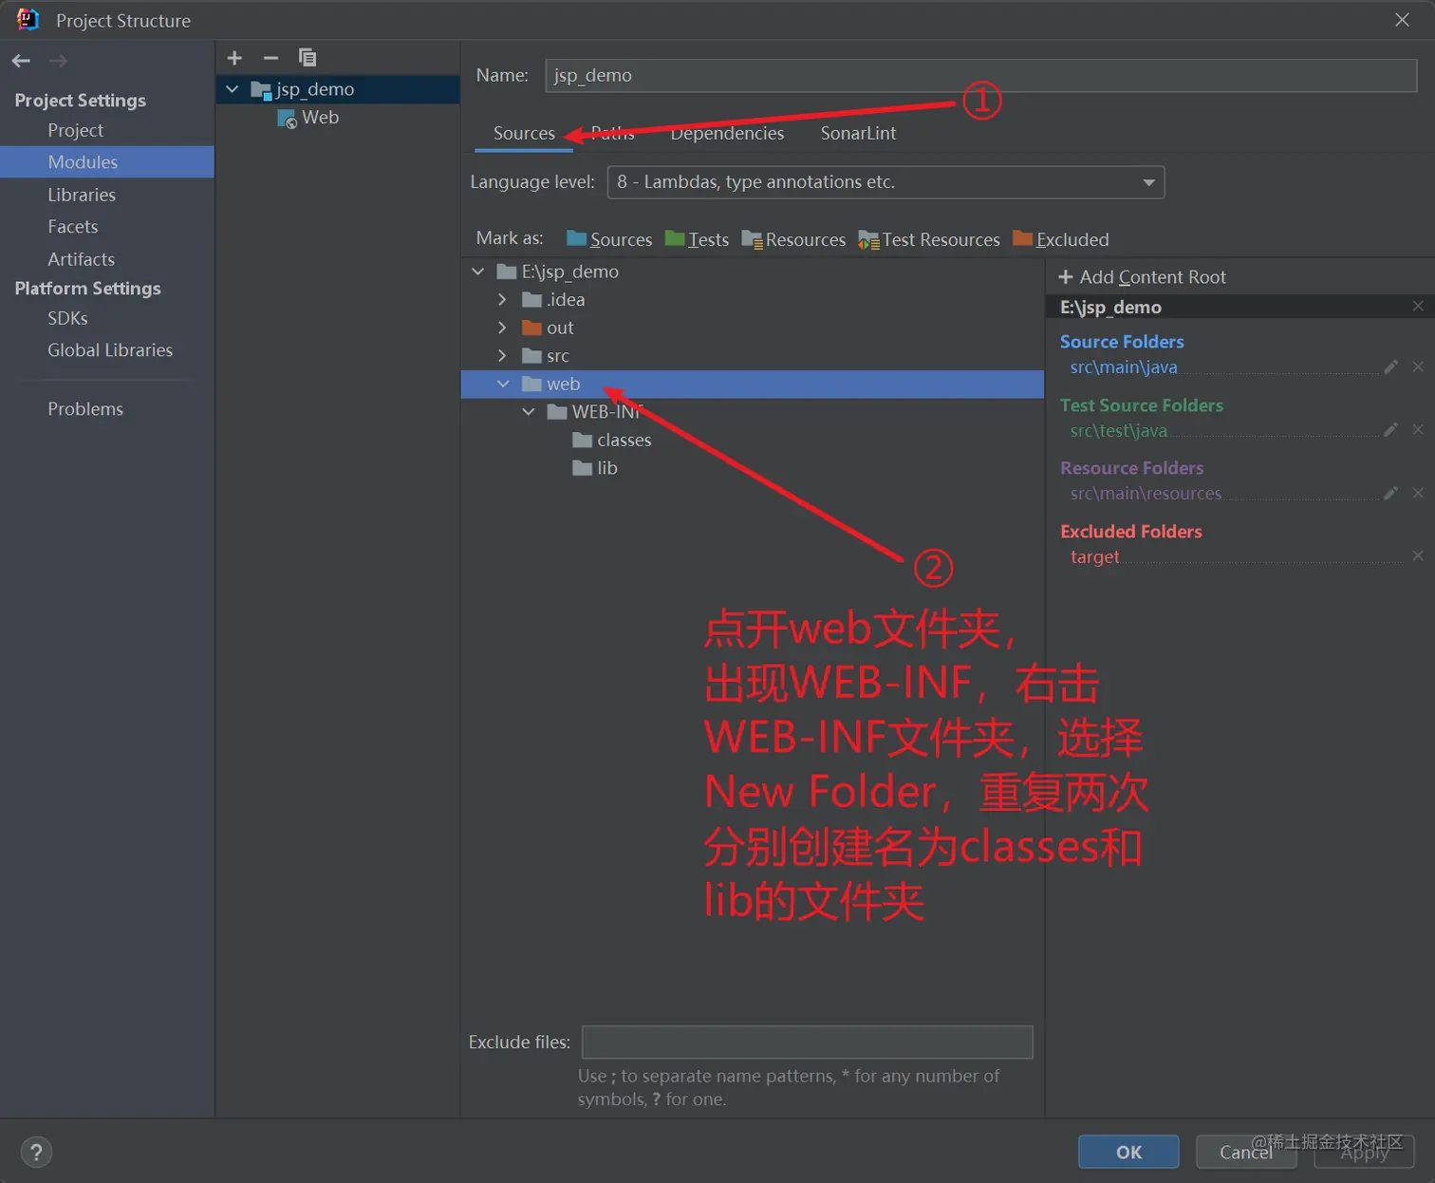
Task: Click the module Name input field
Action: (x=981, y=76)
